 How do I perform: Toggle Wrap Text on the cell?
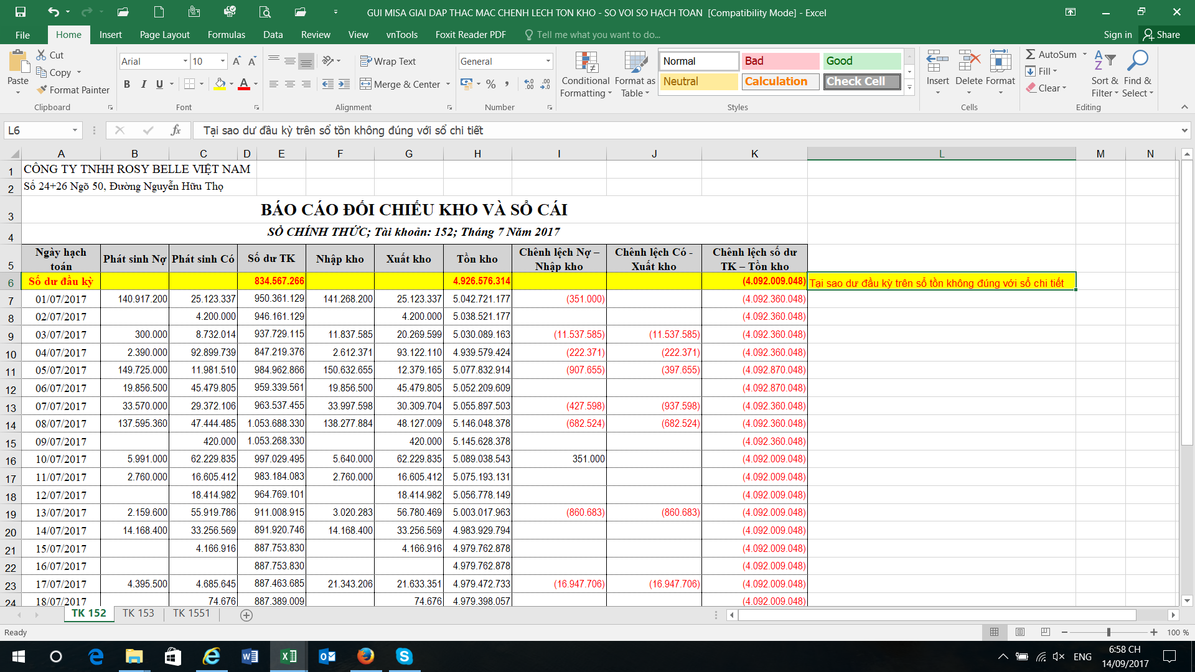(388, 61)
